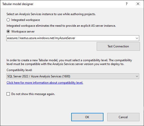The width and height of the screenshot is (144, 126).
Task: Click the question mark help icon
Action: point(127,4)
